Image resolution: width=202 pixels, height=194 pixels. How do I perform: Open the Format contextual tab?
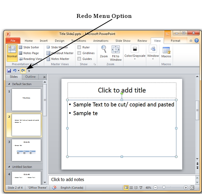point(176,41)
